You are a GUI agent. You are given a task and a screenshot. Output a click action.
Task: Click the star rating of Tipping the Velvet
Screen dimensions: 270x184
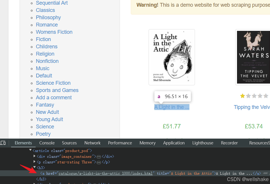tap(254, 96)
